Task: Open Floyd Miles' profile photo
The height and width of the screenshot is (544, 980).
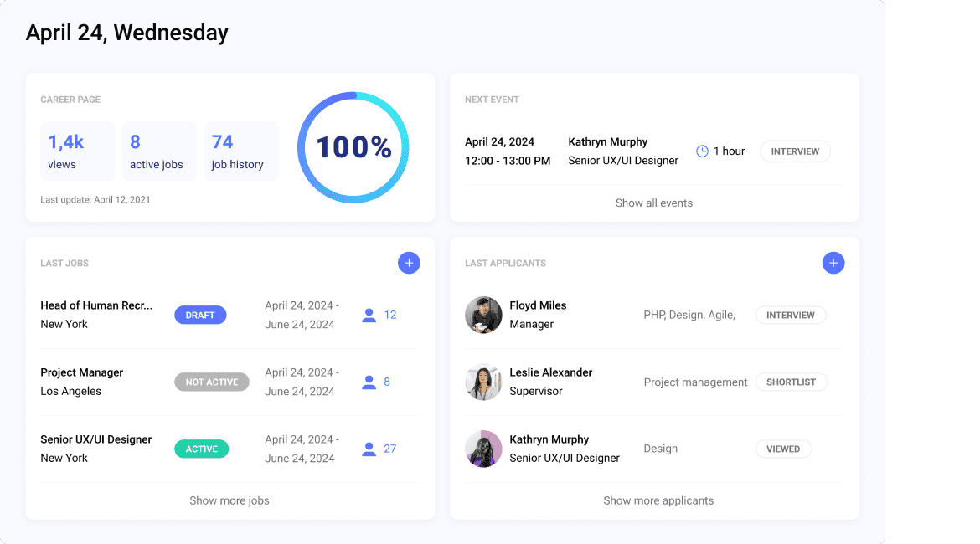Action: tap(483, 315)
